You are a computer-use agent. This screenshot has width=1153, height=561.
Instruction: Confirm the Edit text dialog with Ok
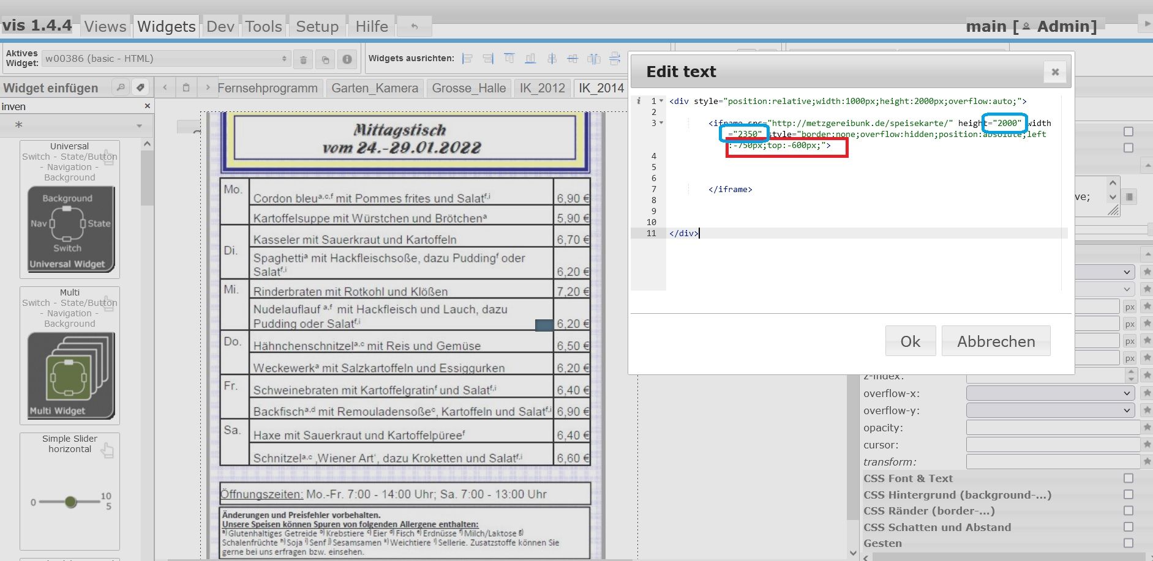(x=911, y=341)
